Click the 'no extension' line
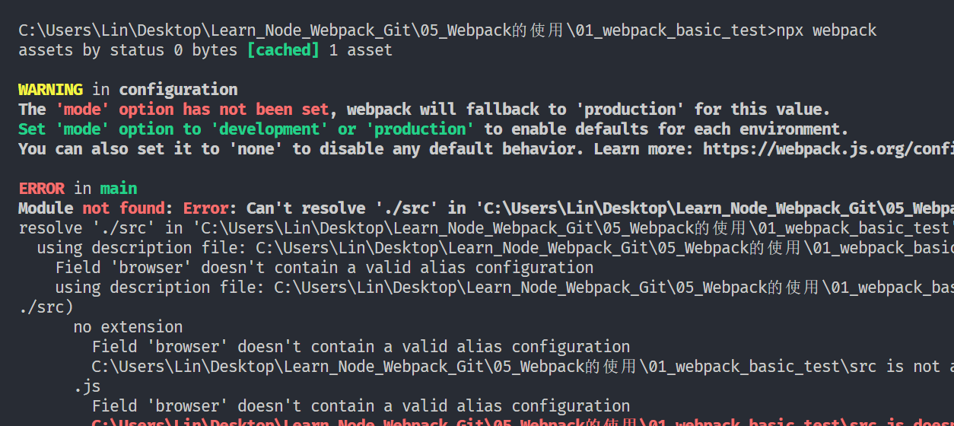Viewport: 954px width, 426px height. pyautogui.click(x=128, y=327)
